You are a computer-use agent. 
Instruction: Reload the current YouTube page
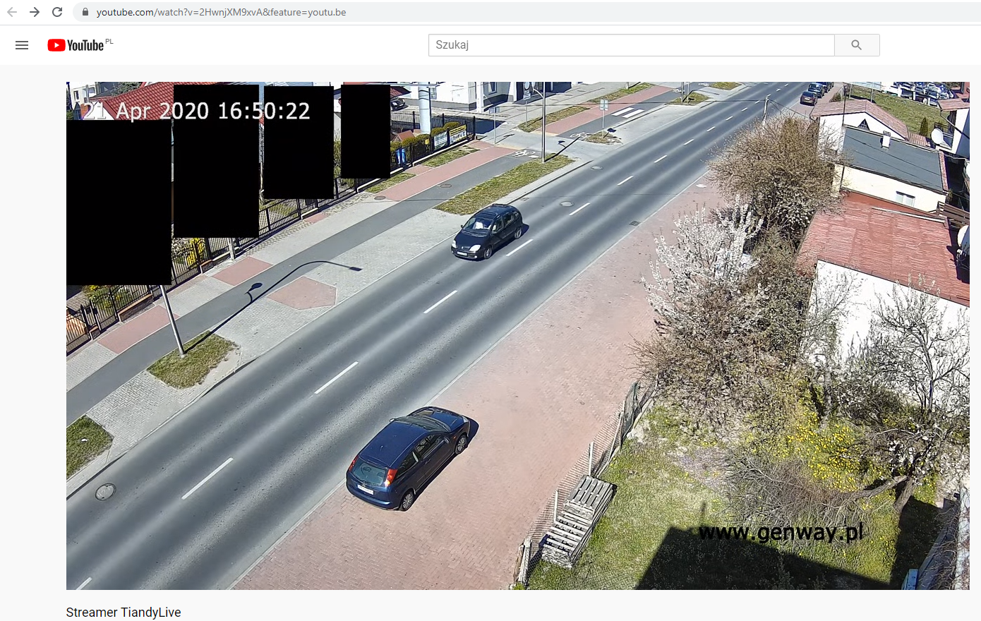click(57, 12)
